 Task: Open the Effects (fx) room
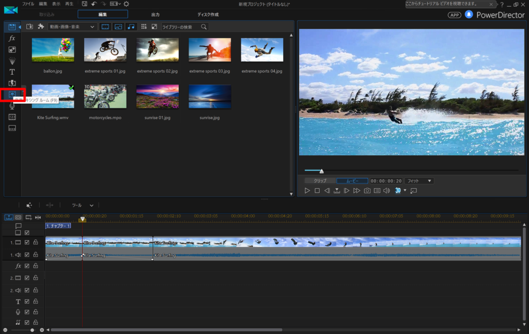pos(12,39)
